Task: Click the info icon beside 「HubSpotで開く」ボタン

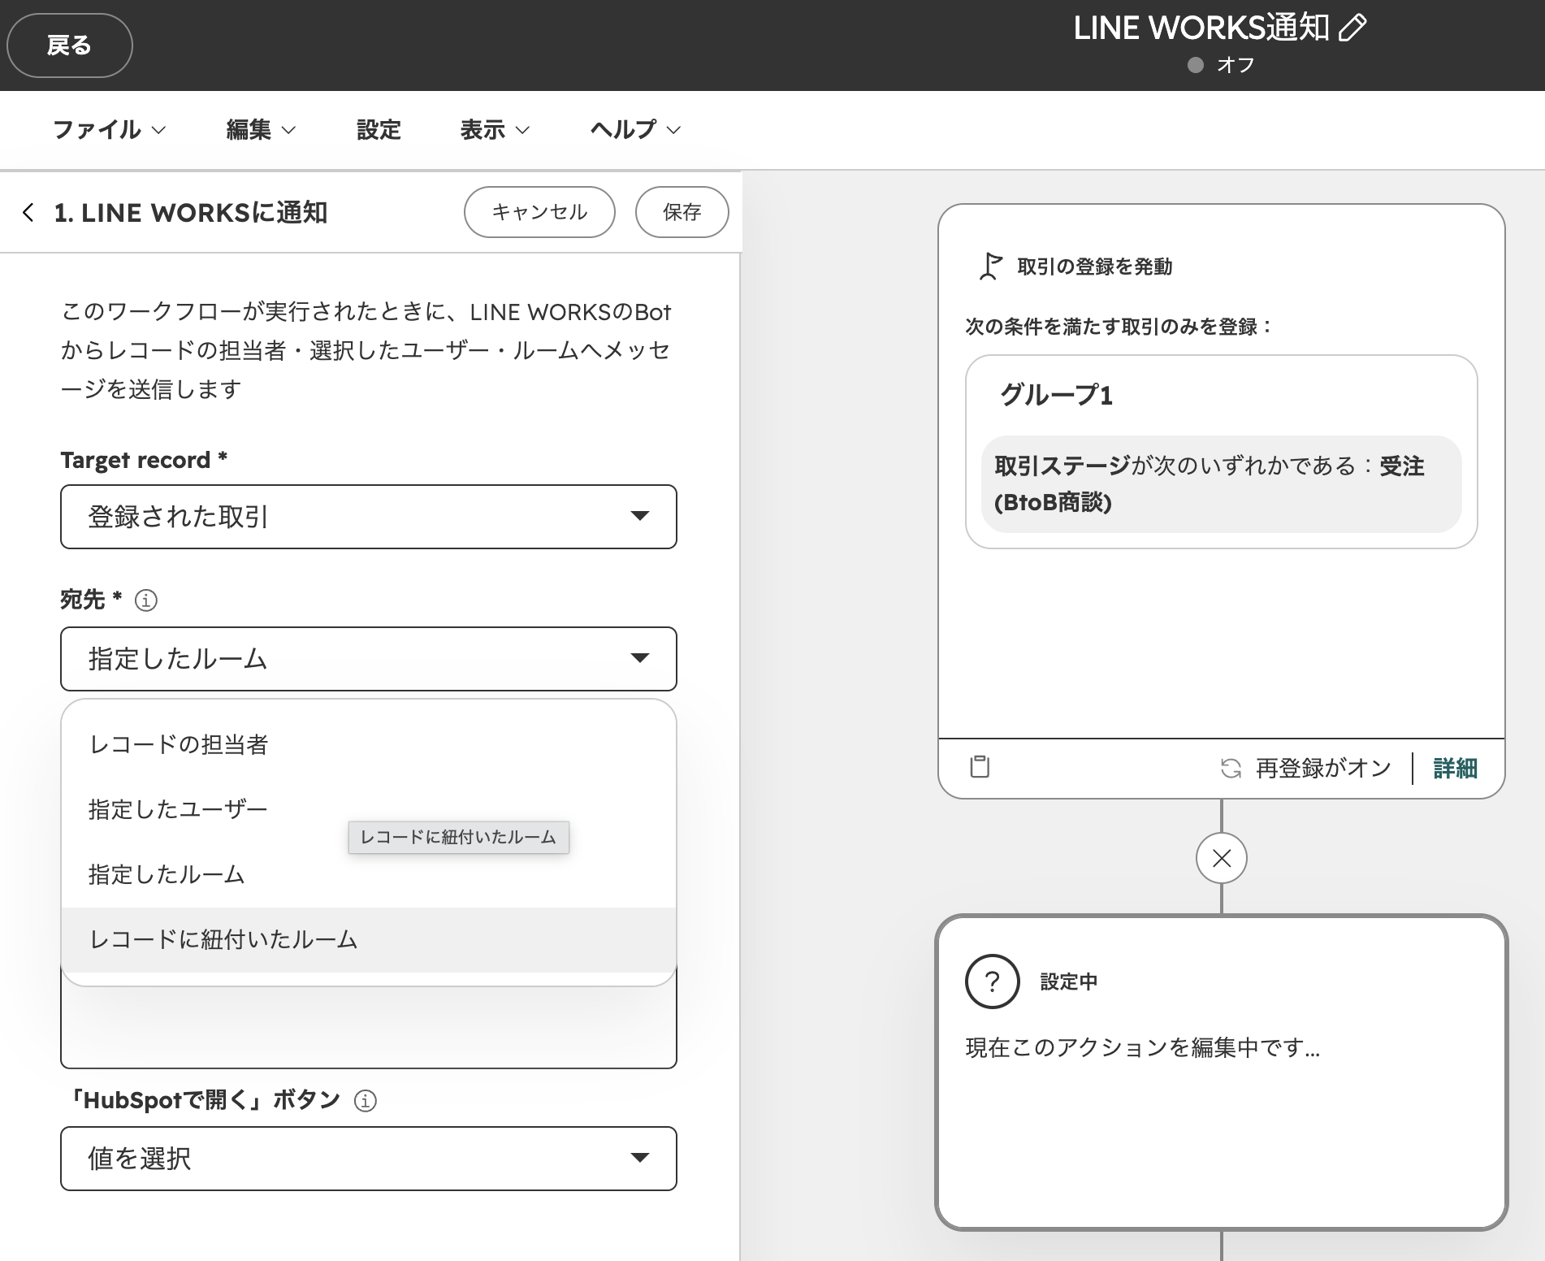Action: pos(366,1101)
